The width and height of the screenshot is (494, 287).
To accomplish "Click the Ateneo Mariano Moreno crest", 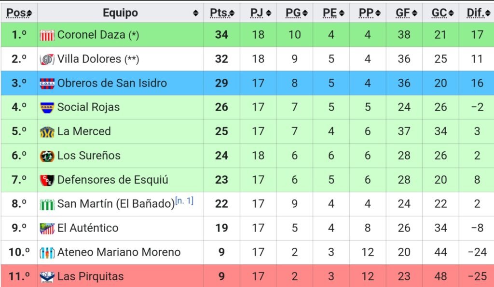I will point(47,253).
